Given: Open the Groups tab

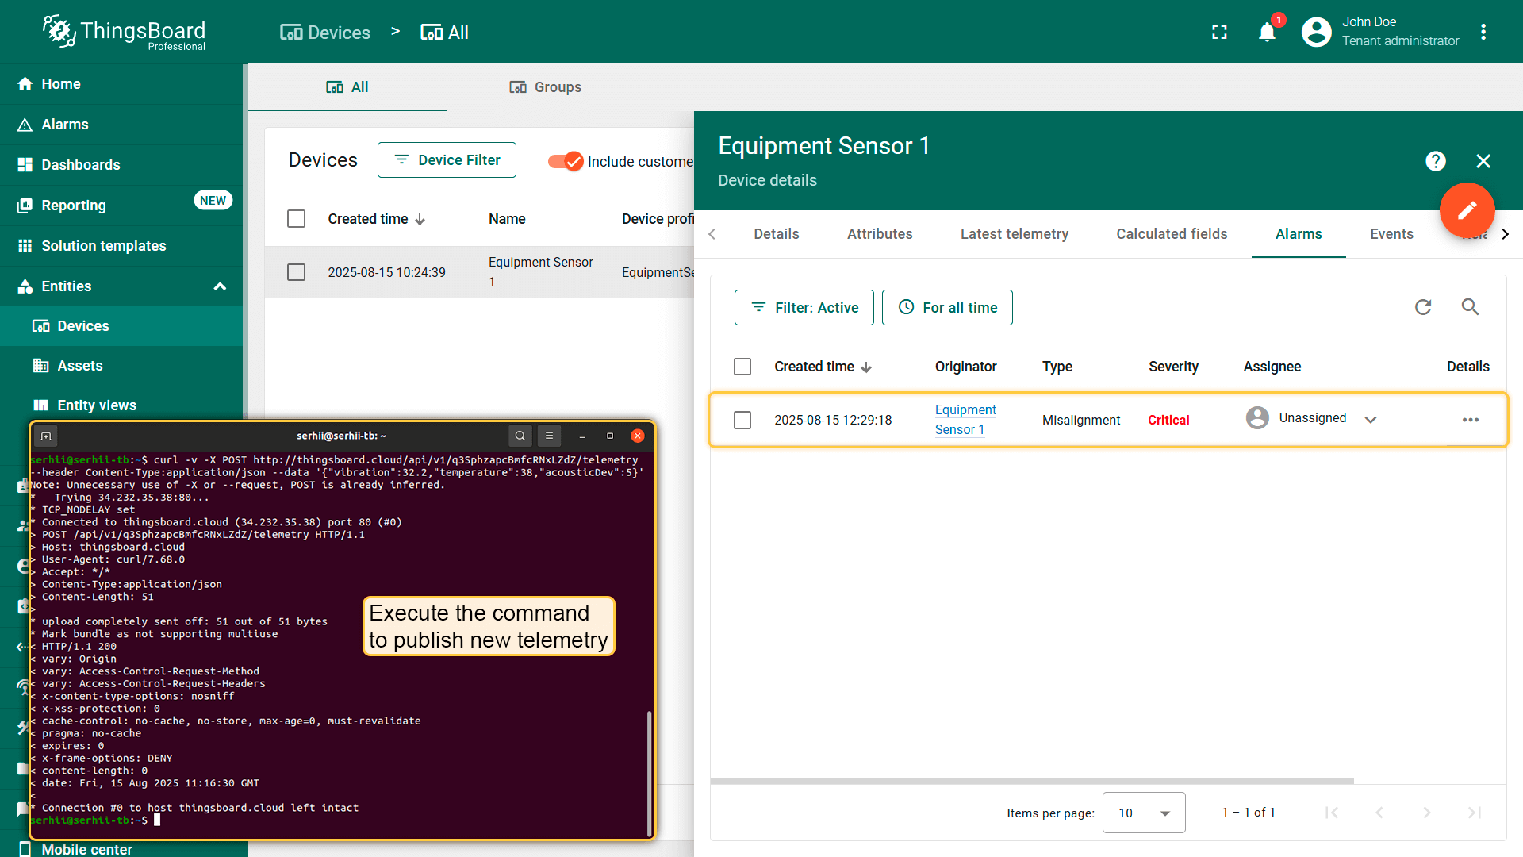Looking at the screenshot, I should tap(545, 87).
